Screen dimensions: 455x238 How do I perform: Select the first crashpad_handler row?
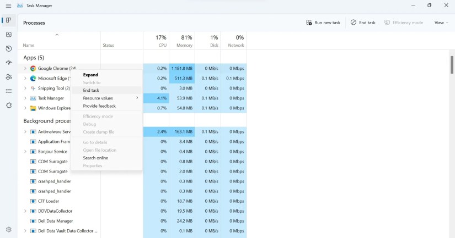[x=132, y=181]
